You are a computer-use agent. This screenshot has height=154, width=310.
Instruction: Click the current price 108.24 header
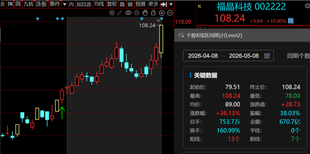(x=230, y=19)
